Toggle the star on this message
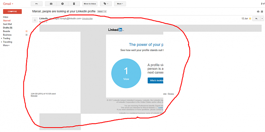The height and width of the screenshot is (132, 265). coord(250,19)
